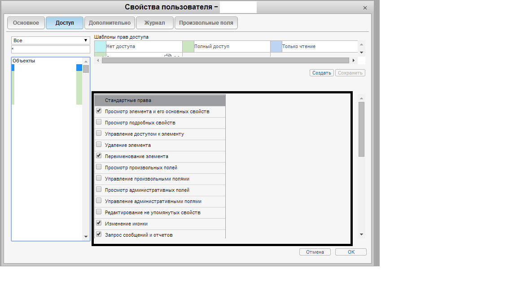Open the Журнал tab

click(x=154, y=23)
